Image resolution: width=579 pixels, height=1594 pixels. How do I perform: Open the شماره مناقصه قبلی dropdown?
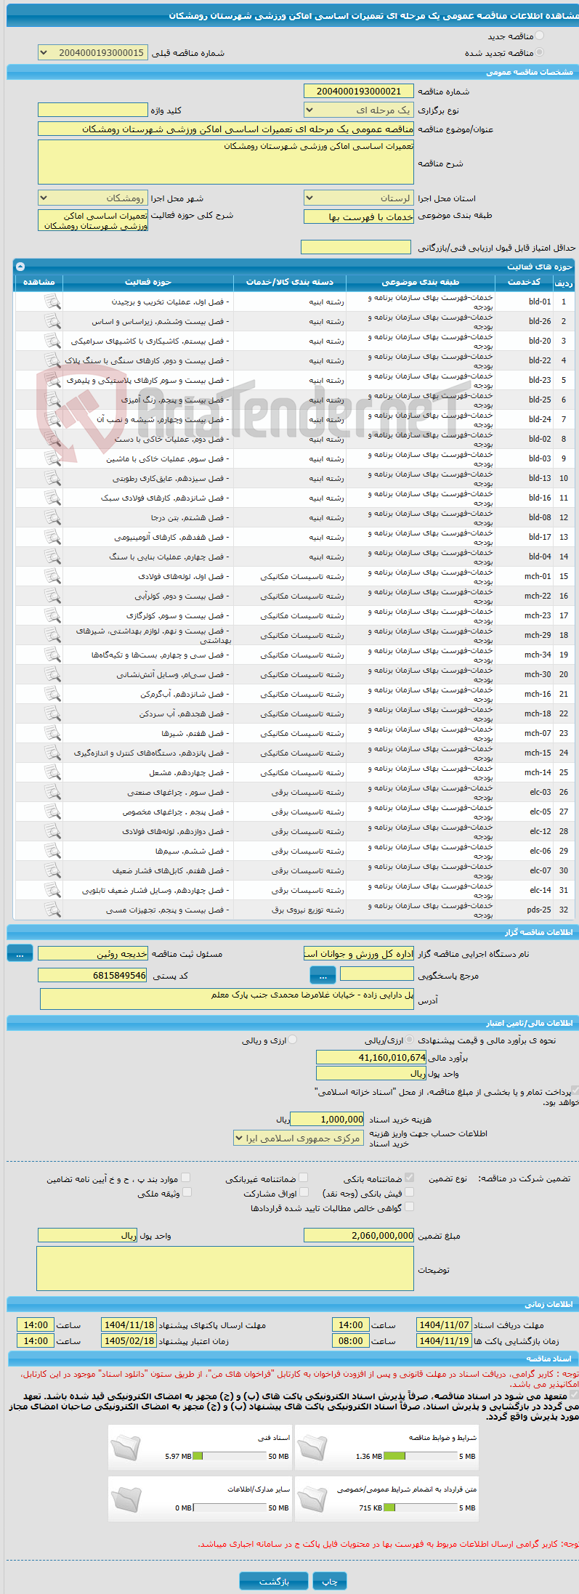[x=93, y=53]
